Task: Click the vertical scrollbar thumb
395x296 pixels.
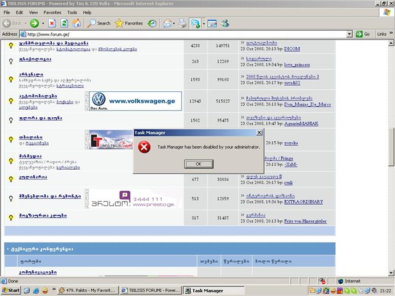Action: point(391,147)
